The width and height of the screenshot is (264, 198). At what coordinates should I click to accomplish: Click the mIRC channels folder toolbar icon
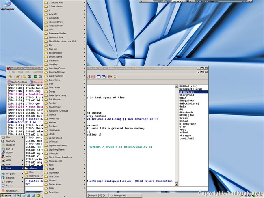click(x=24, y=77)
